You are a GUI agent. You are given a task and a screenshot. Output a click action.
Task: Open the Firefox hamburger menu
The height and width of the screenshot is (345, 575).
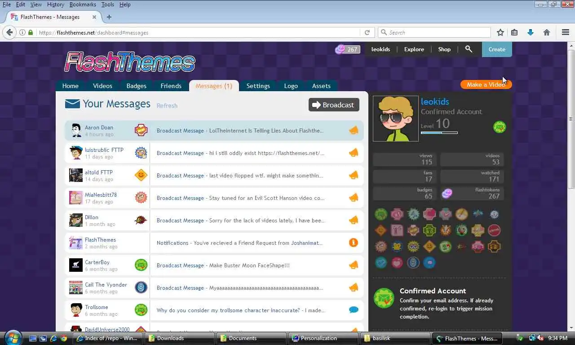point(566,32)
